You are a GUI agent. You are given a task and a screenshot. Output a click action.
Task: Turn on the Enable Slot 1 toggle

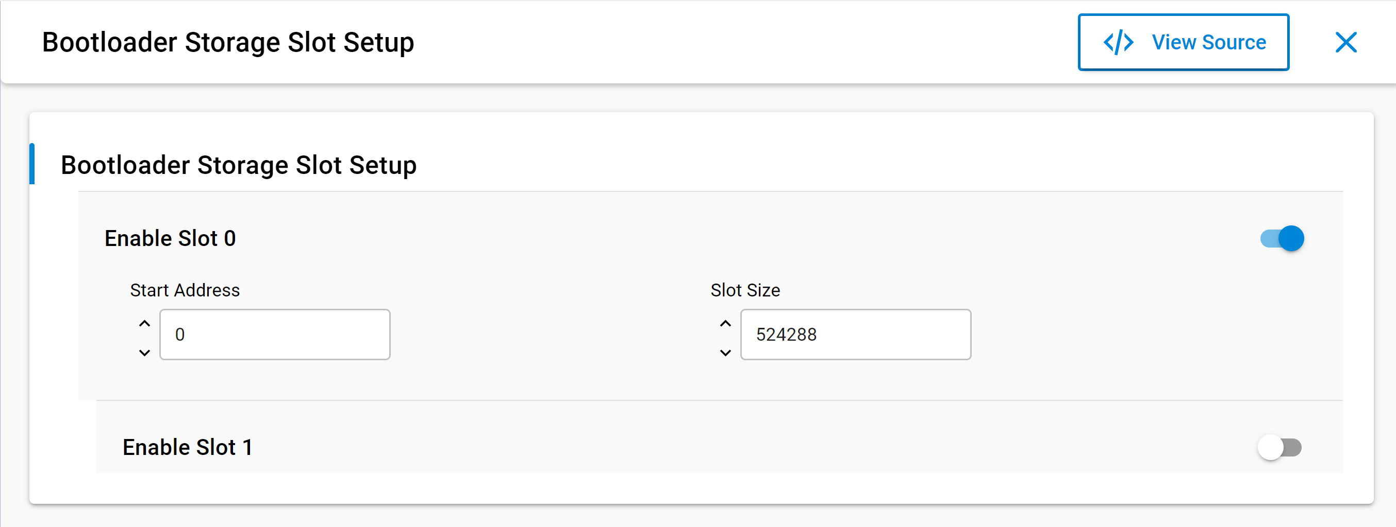click(x=1279, y=447)
